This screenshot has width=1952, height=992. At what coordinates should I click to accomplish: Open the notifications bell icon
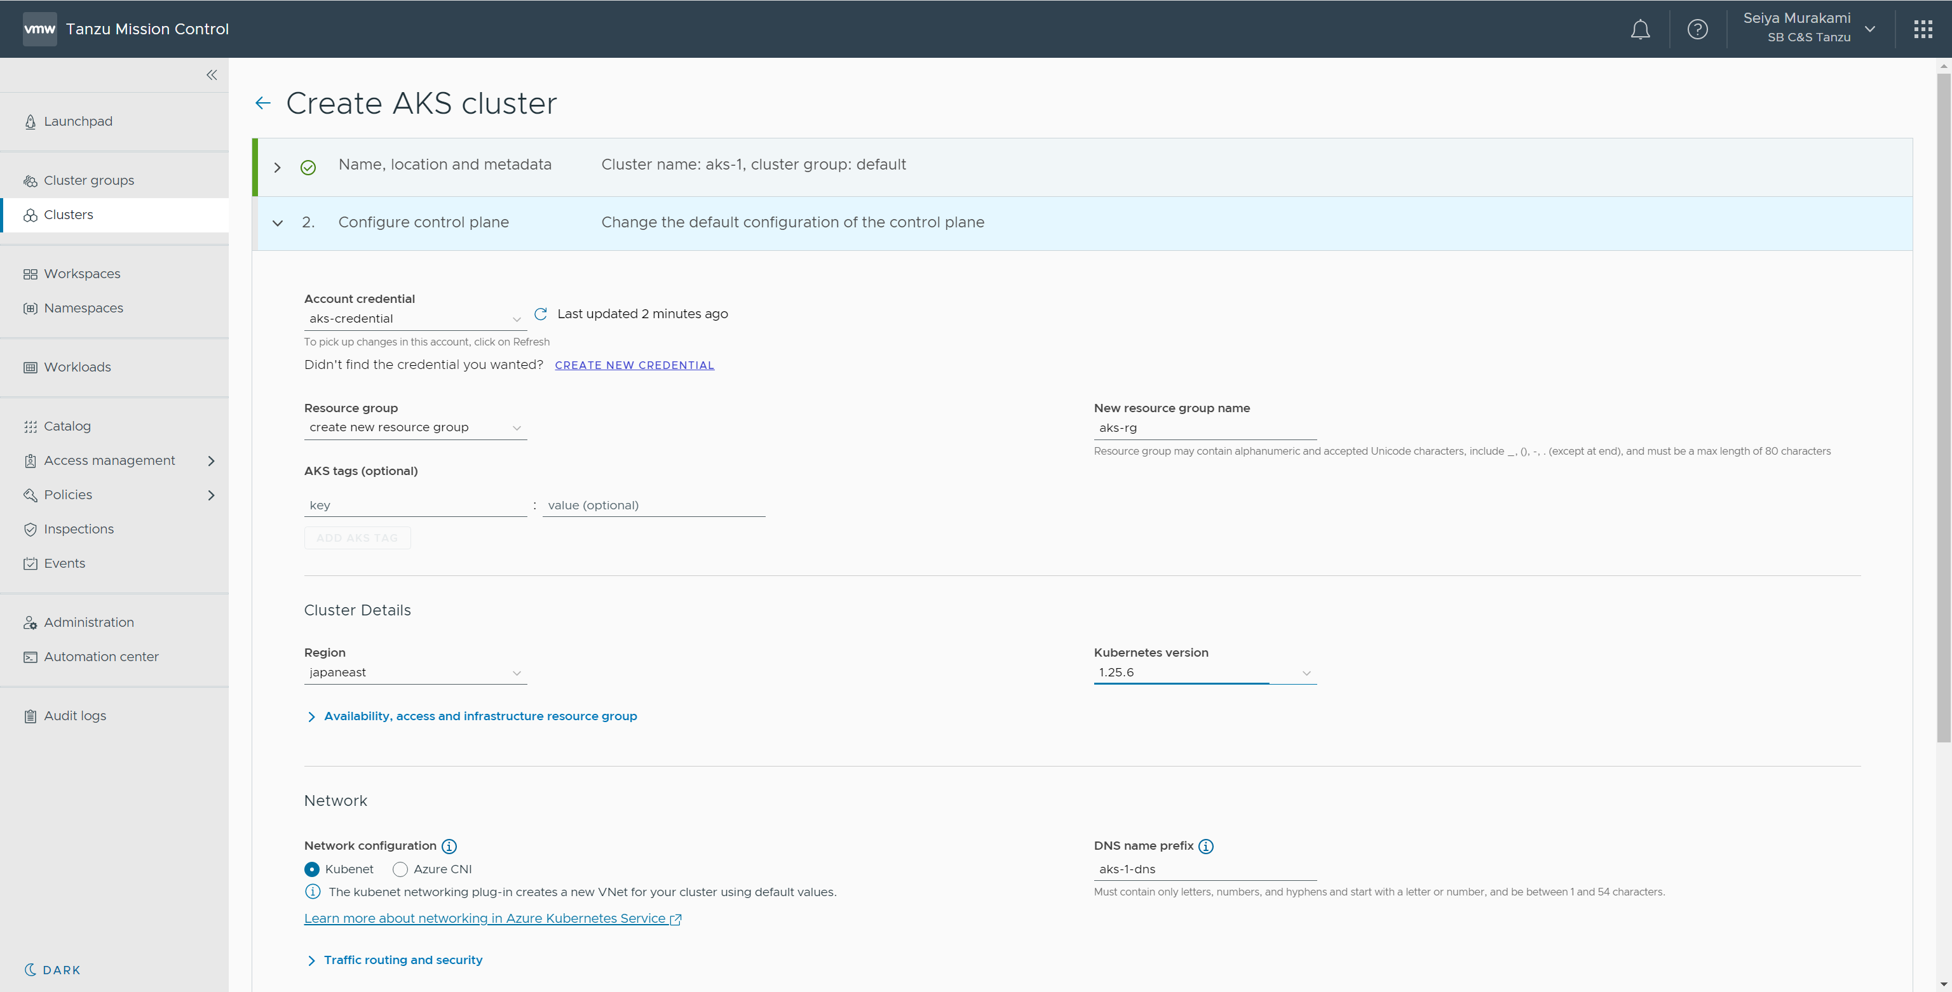1640,30
